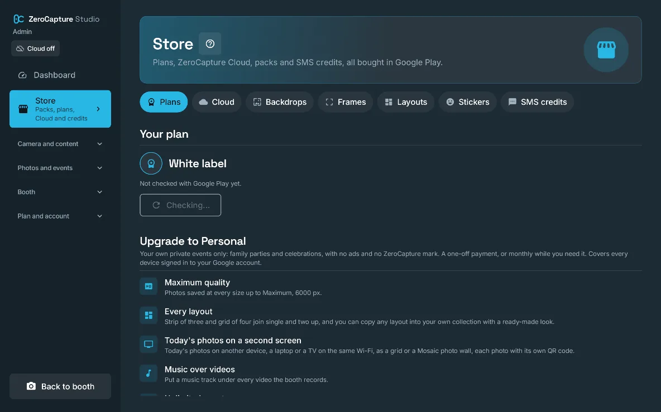Screen dimensions: 661x412
Task: Expand the Photos and events section
Action: [x=60, y=168]
